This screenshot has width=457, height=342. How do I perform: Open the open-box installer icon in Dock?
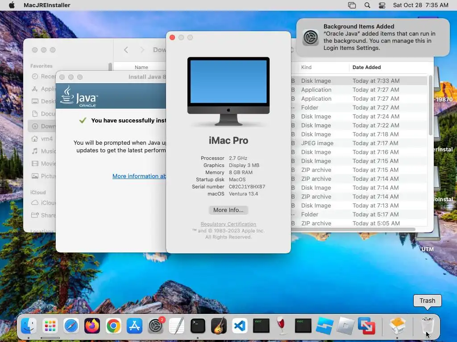398,326
